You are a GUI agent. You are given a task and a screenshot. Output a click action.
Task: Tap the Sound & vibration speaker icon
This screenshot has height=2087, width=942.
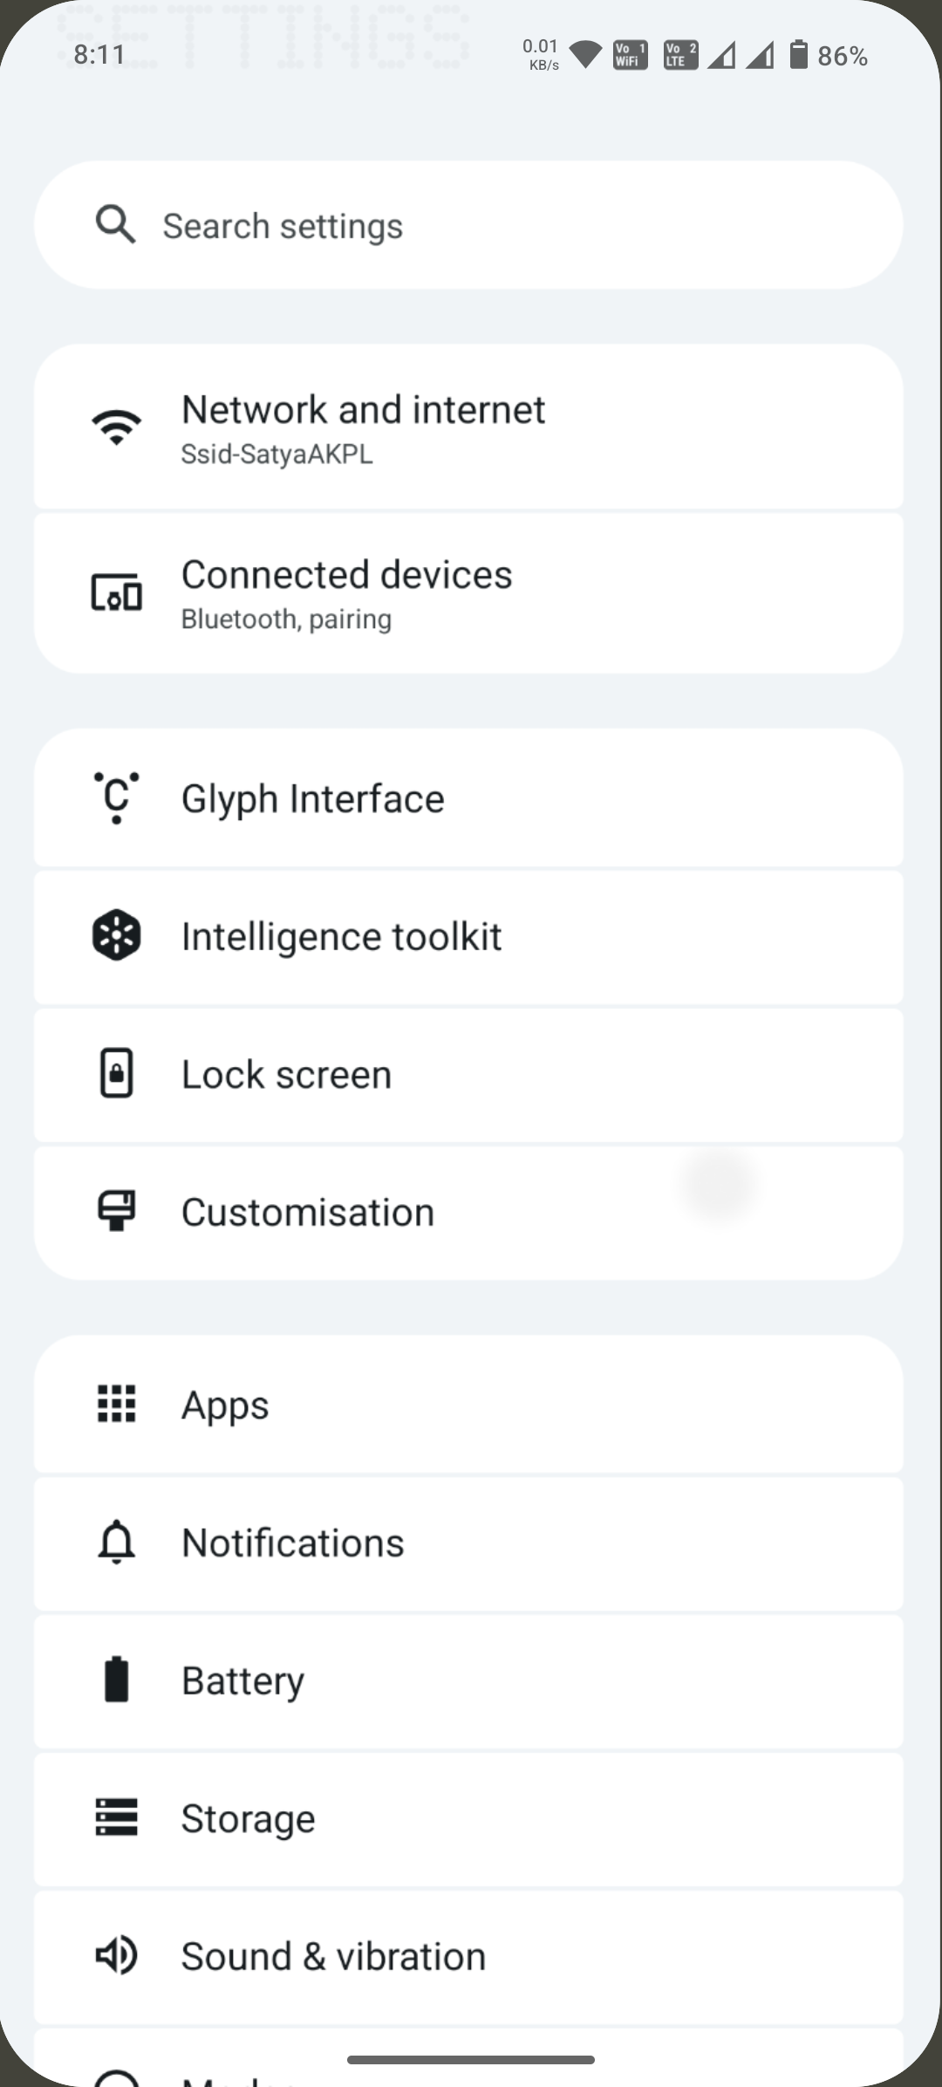pos(116,1955)
